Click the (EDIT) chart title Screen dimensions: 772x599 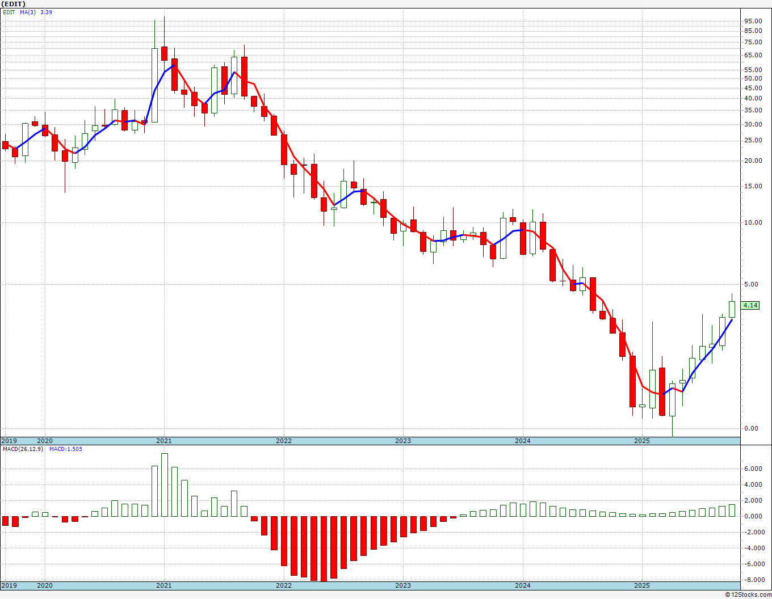(x=14, y=4)
